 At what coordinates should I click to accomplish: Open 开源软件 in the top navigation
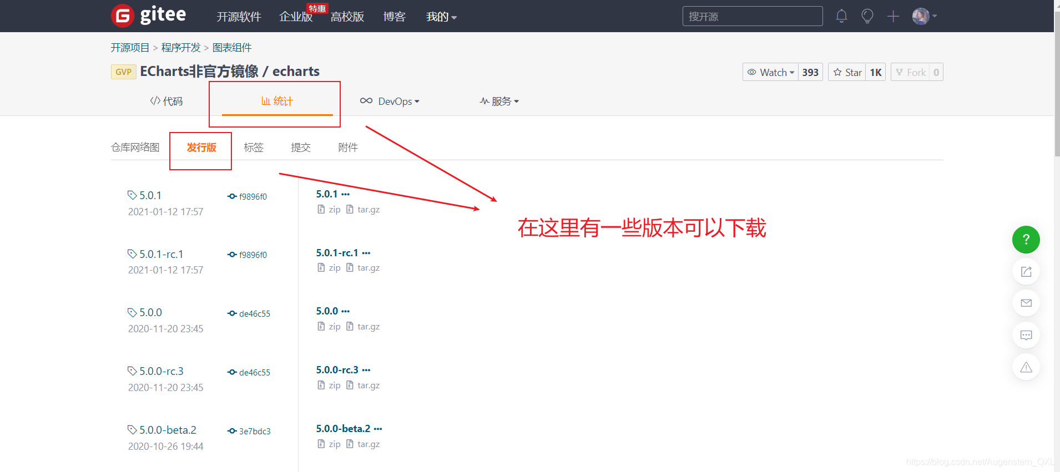[x=239, y=17]
